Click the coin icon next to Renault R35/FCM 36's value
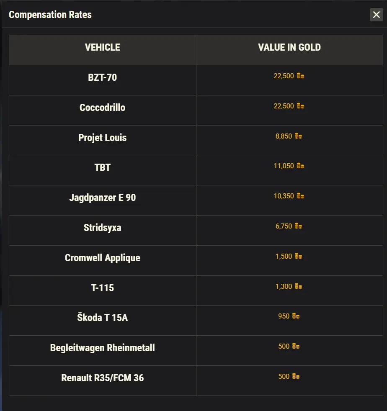Image resolution: width=387 pixels, height=411 pixels. pyautogui.click(x=295, y=376)
